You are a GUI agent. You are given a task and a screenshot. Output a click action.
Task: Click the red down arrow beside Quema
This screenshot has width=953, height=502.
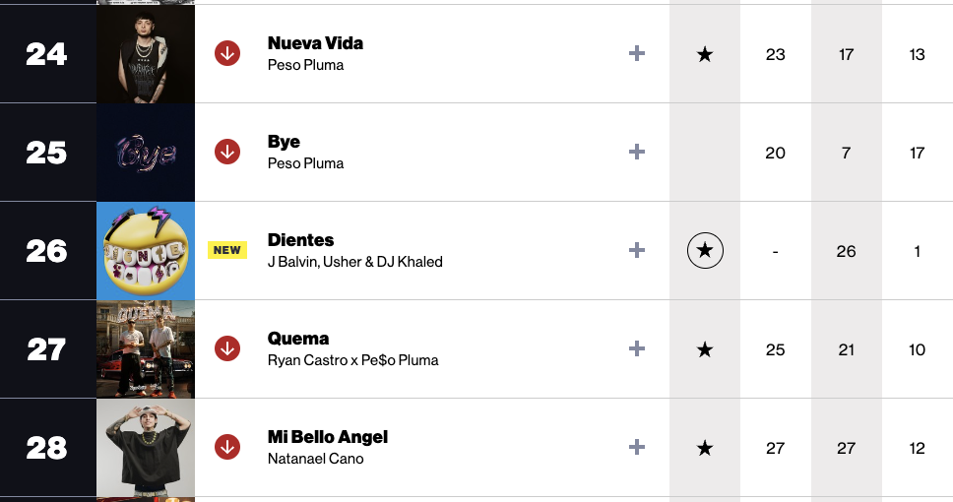[x=227, y=348]
